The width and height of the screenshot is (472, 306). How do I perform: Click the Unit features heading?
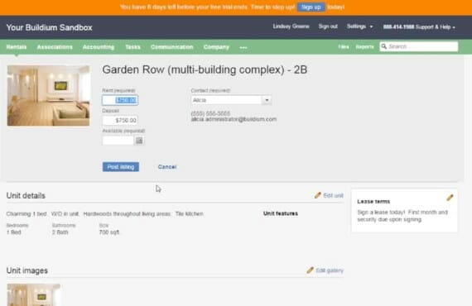[281, 213]
